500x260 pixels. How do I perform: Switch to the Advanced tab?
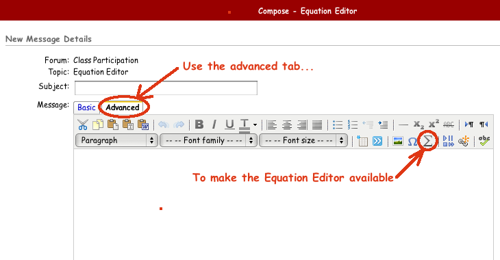click(123, 107)
